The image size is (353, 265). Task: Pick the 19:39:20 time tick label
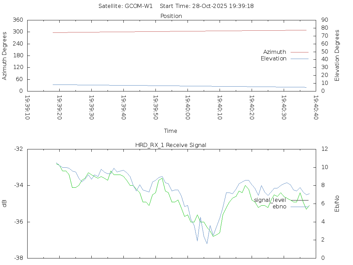coord(60,107)
